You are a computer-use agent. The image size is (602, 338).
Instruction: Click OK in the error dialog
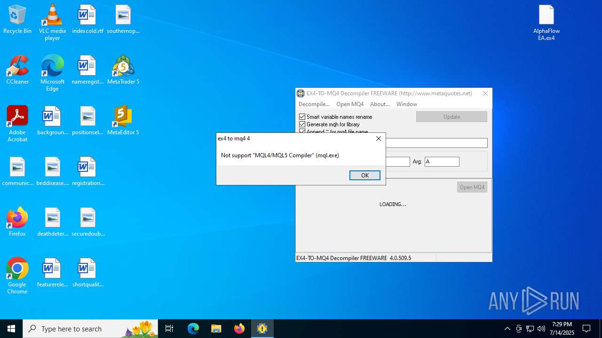365,175
